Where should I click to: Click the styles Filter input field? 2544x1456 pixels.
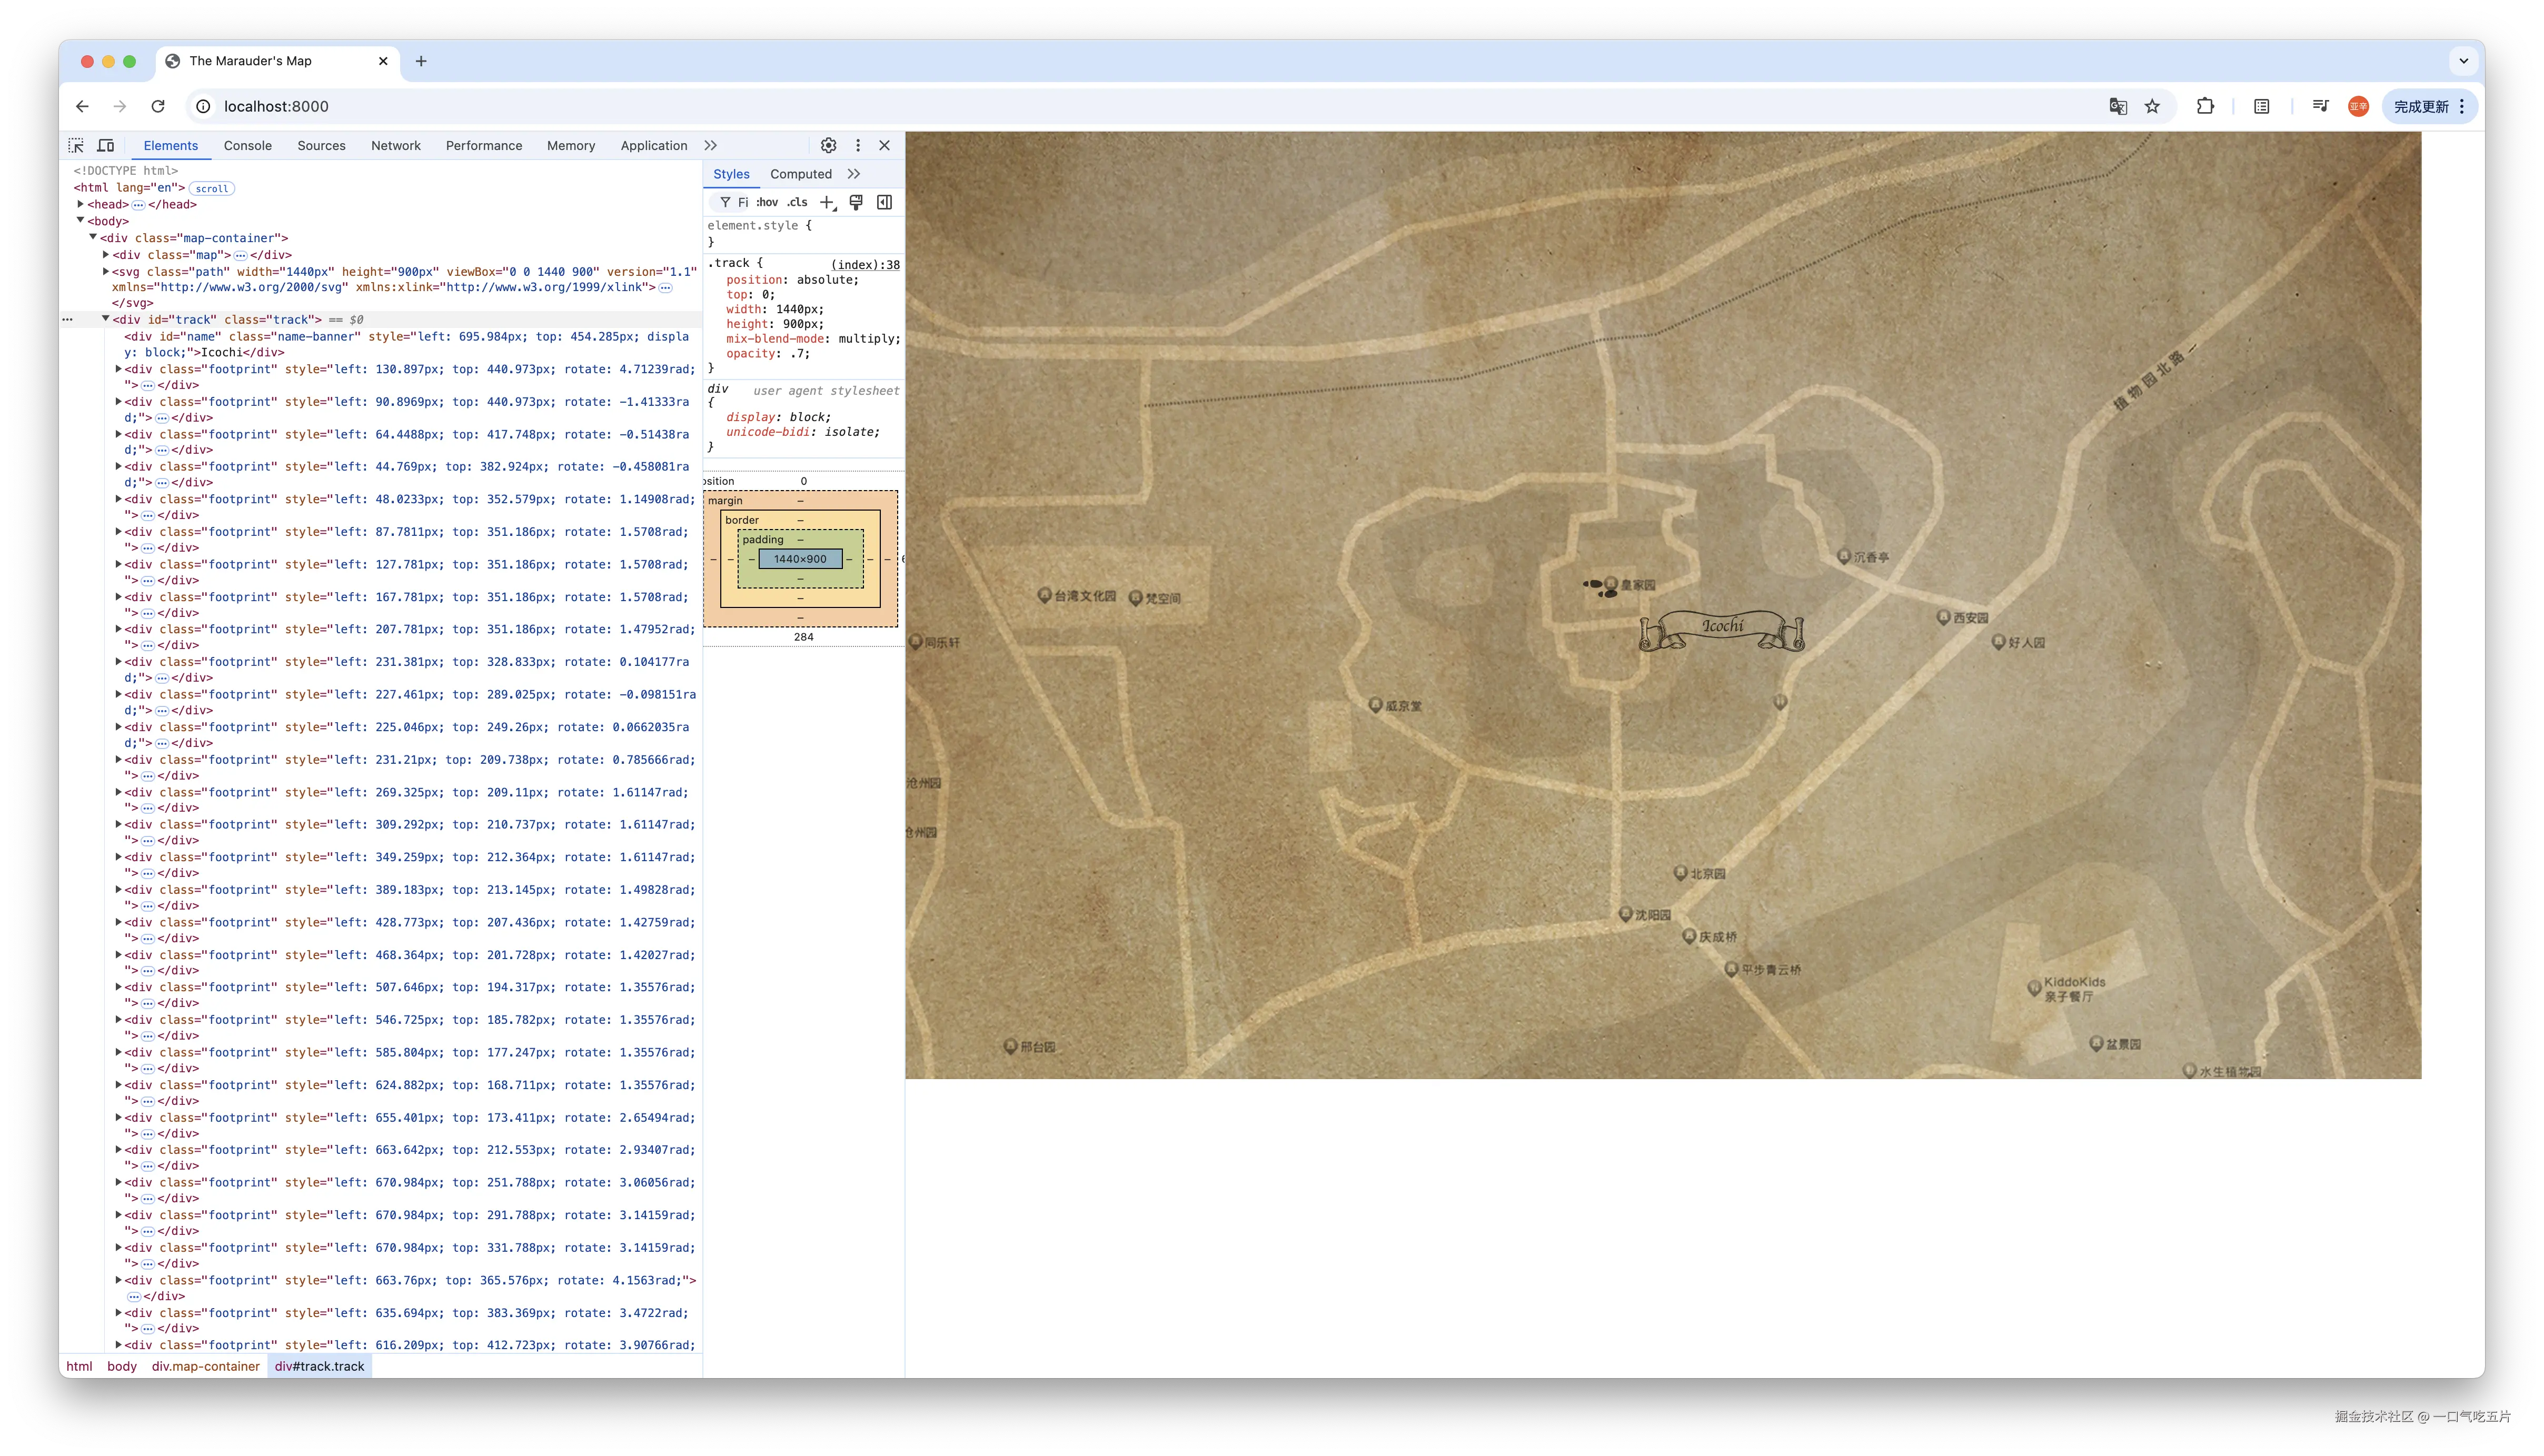click(x=742, y=202)
